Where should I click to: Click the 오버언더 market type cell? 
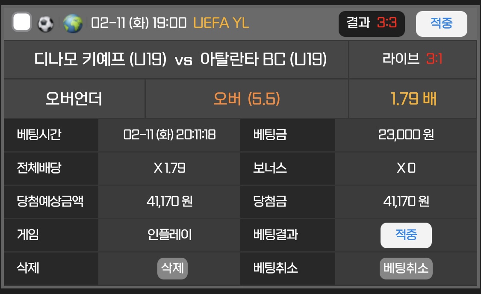(74, 99)
